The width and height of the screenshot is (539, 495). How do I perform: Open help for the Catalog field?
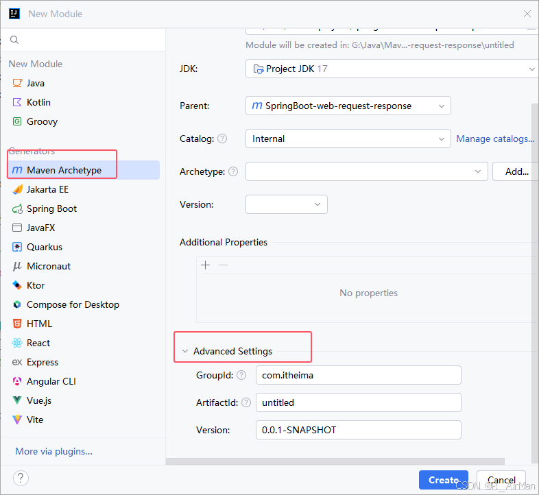click(x=222, y=138)
